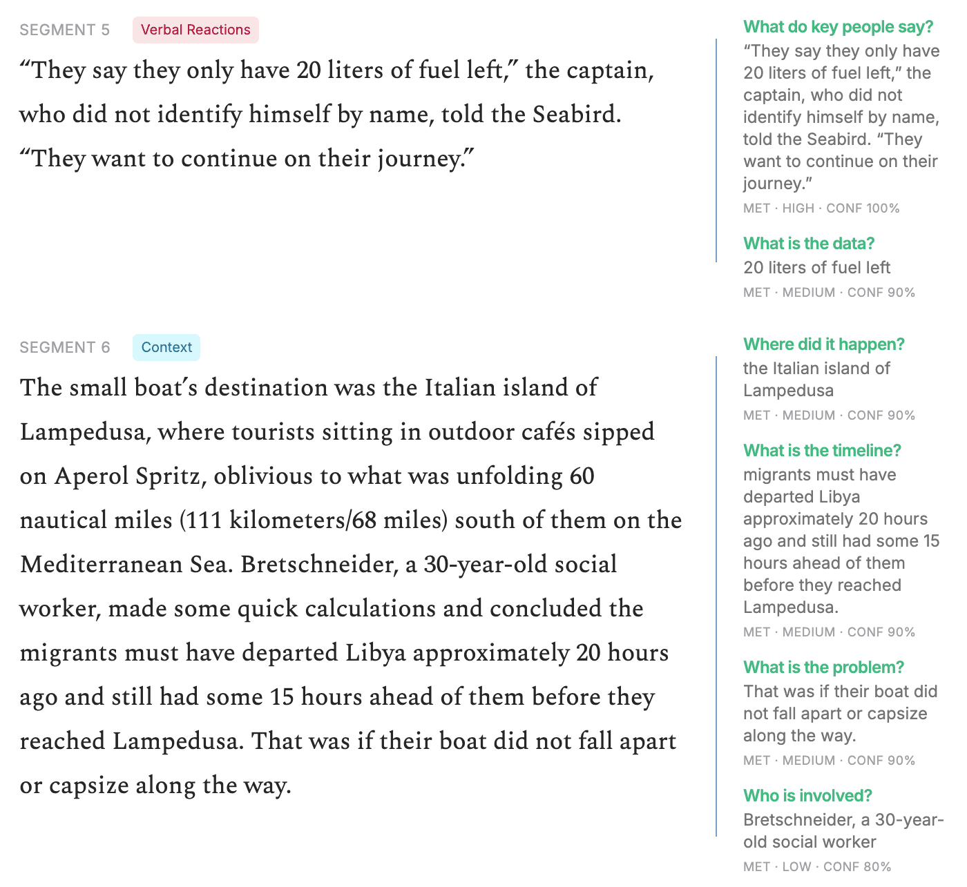Click the timeline answer about departing Libya

click(x=841, y=541)
